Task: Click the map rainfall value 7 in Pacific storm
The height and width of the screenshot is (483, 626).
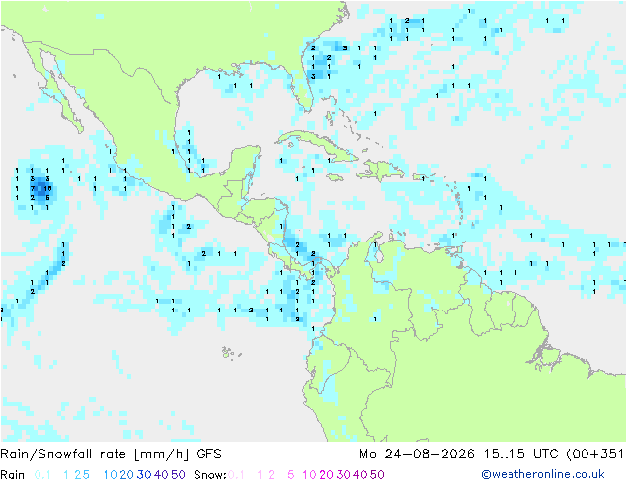Action: (x=33, y=188)
